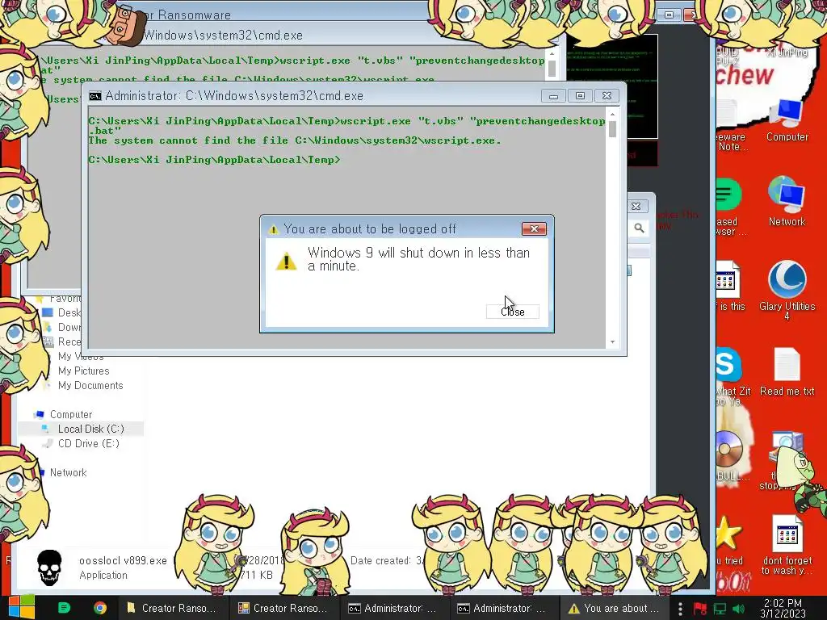The height and width of the screenshot is (620, 827).
Task: Open 'Creator Ranso...' folder taskbar item
Action: tap(172, 608)
